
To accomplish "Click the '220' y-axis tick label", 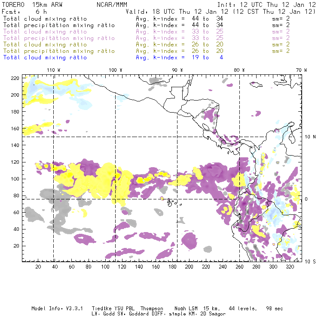I will 15,78.
